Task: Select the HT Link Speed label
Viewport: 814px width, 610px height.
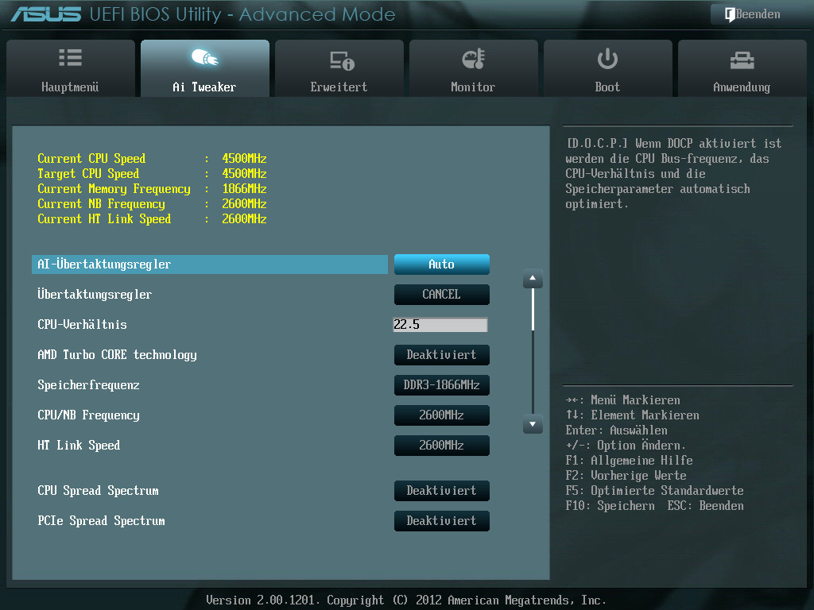Action: click(79, 445)
